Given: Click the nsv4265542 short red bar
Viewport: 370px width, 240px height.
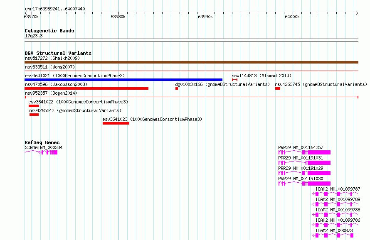Looking at the screenshot, I should point(34,115).
